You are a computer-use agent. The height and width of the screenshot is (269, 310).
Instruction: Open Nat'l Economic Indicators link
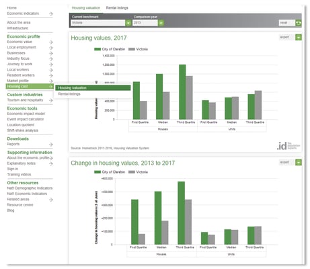tap(27, 194)
